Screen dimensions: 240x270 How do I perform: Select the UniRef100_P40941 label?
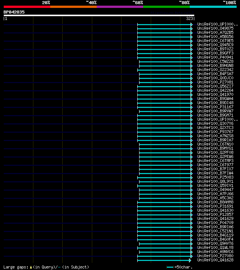pos(215,57)
